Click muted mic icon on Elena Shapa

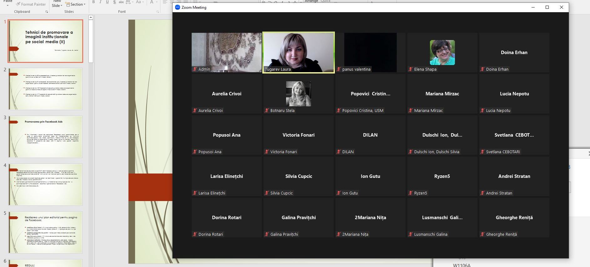coord(411,69)
